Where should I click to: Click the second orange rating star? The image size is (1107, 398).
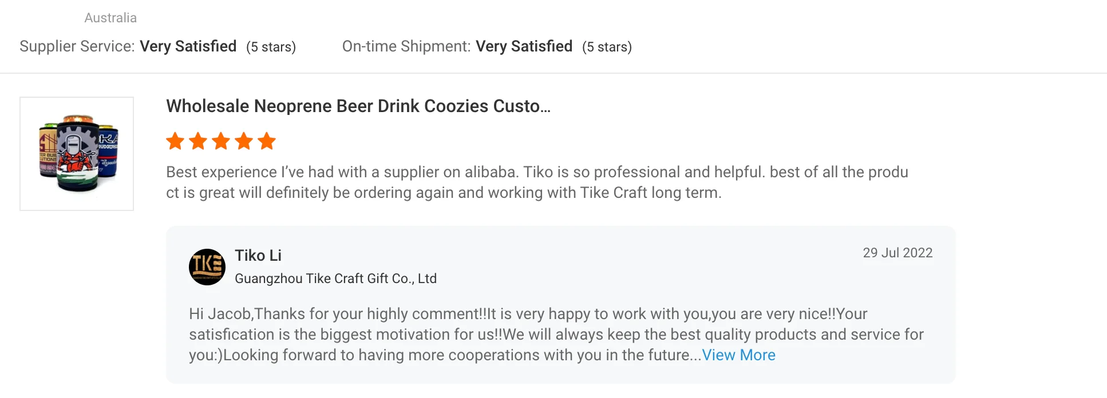[198, 141]
